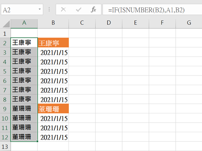Click orange cell B2 王康寧
This screenshot has height=151, width=202.
coord(53,43)
